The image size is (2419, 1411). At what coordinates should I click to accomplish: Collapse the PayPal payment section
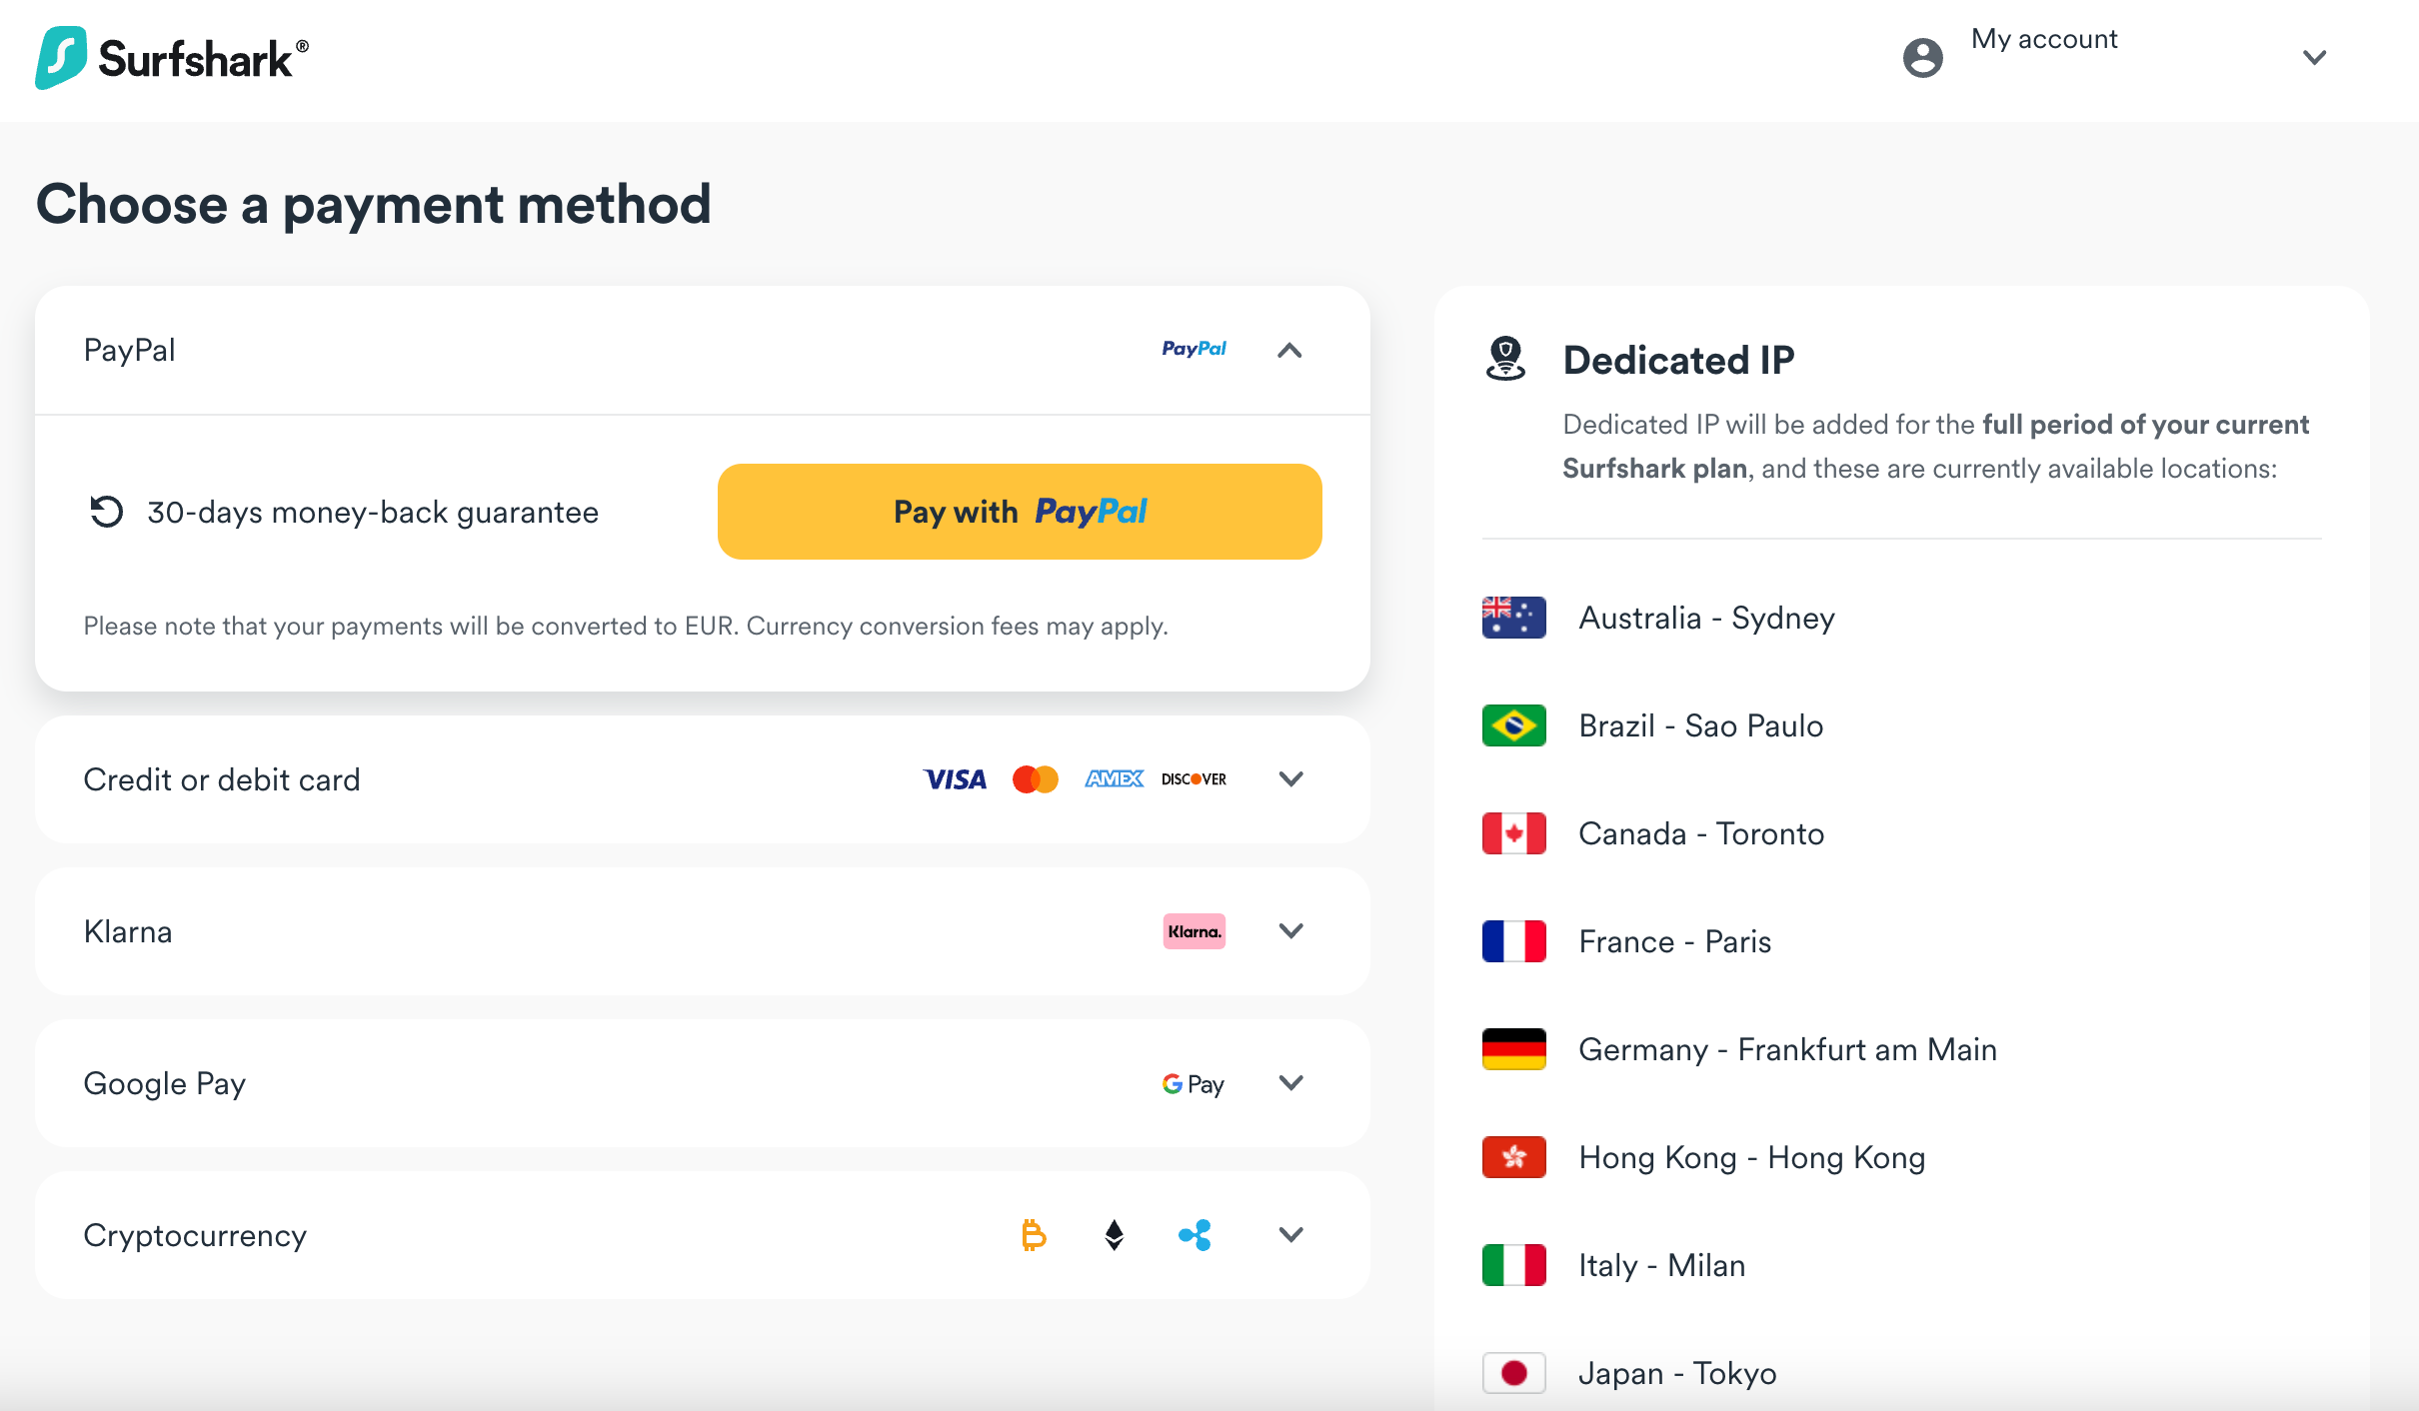pos(1289,350)
